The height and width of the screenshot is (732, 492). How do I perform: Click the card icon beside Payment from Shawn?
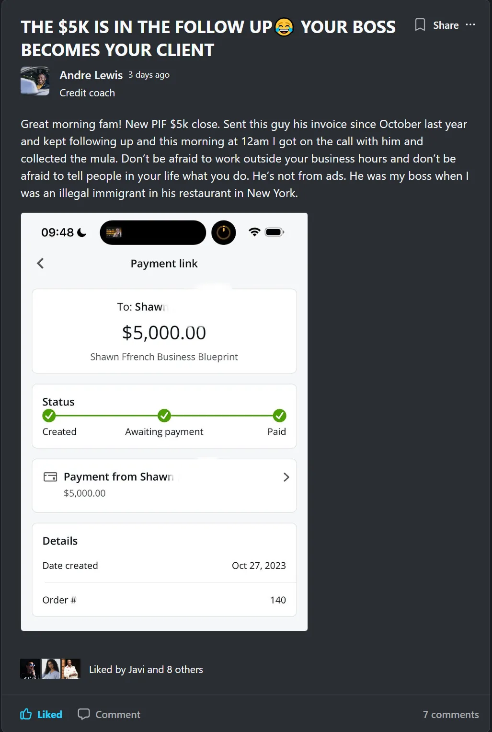click(50, 477)
